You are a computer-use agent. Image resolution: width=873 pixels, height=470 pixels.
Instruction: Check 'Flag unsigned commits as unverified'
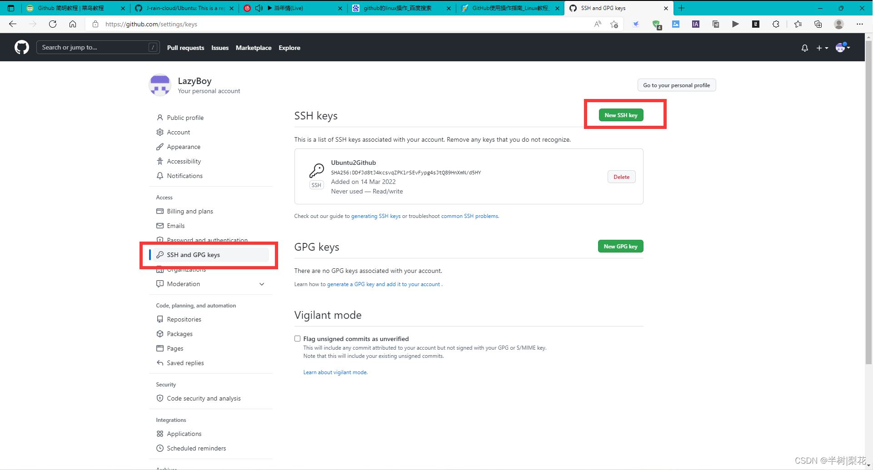tap(297, 338)
